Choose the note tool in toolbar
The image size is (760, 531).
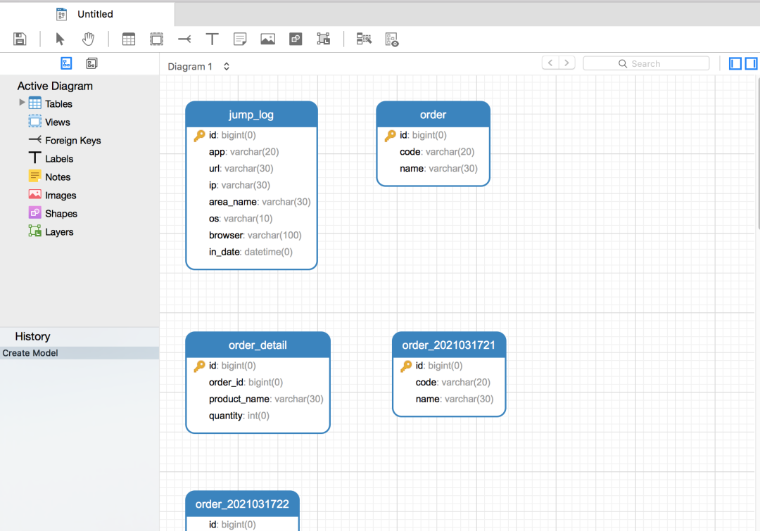(240, 39)
